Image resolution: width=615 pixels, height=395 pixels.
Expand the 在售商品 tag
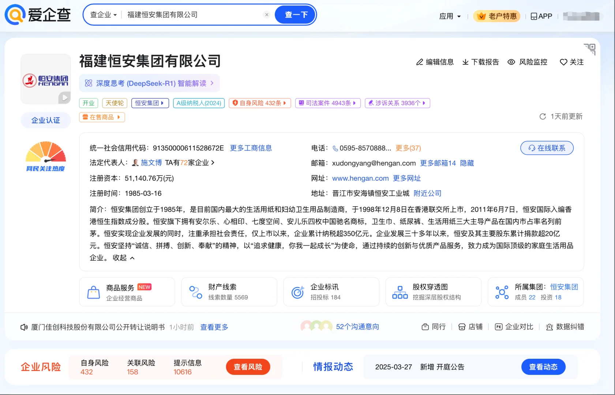(x=102, y=117)
